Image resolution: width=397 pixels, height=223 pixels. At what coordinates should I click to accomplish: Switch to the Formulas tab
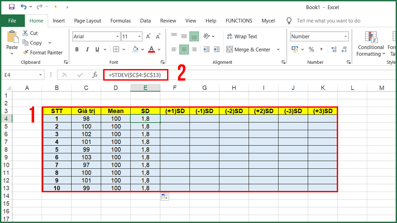tap(120, 20)
